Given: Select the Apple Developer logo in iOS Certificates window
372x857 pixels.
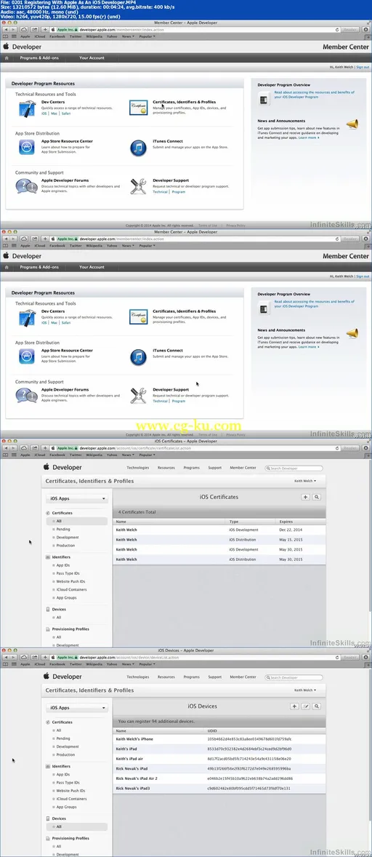Looking at the screenshot, I should pos(62,467).
